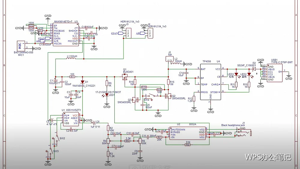Select resistor R9 1K above LED1
This screenshot has width=300, height=169.
107,83
